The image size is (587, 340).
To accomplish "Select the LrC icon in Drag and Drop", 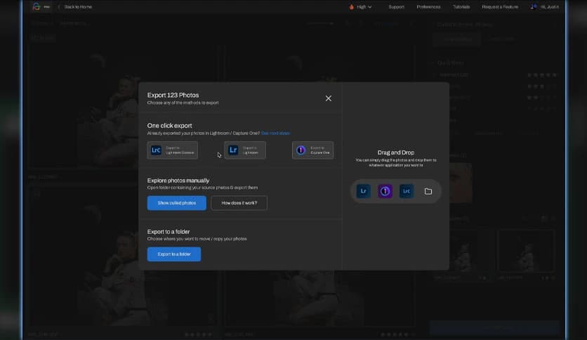I will coord(407,191).
